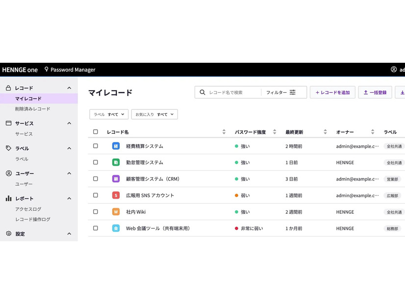405x304 pixels.
Task: Click HENNGE owner in 勤怠管理システム row
Action: click(345, 162)
